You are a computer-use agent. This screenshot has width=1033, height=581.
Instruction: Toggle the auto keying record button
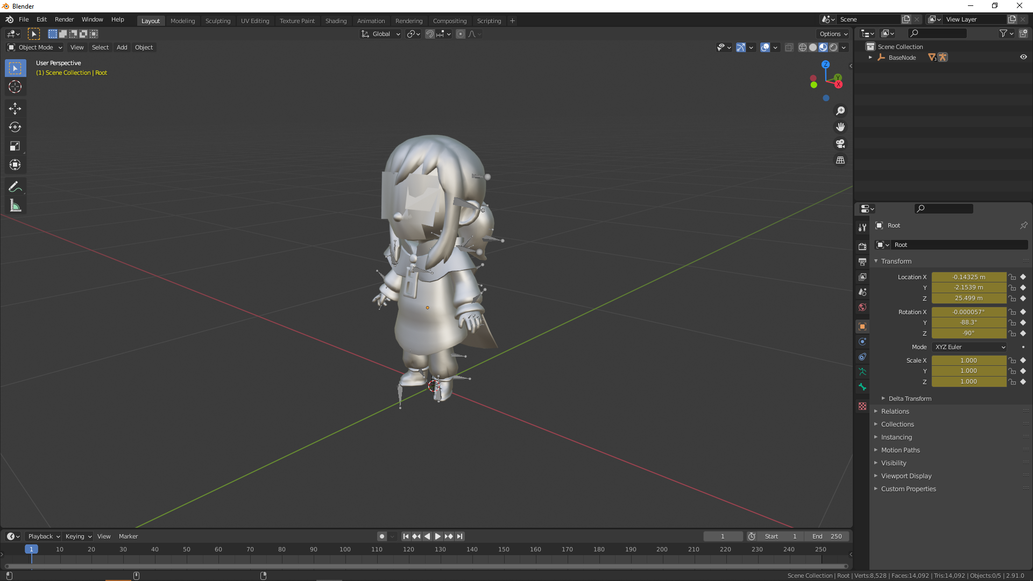tap(382, 536)
